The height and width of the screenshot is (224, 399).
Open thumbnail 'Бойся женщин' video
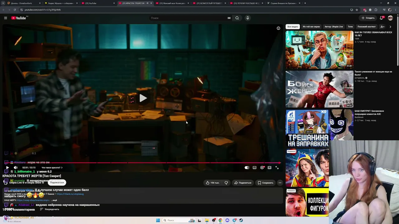pyautogui.click(x=320, y=89)
